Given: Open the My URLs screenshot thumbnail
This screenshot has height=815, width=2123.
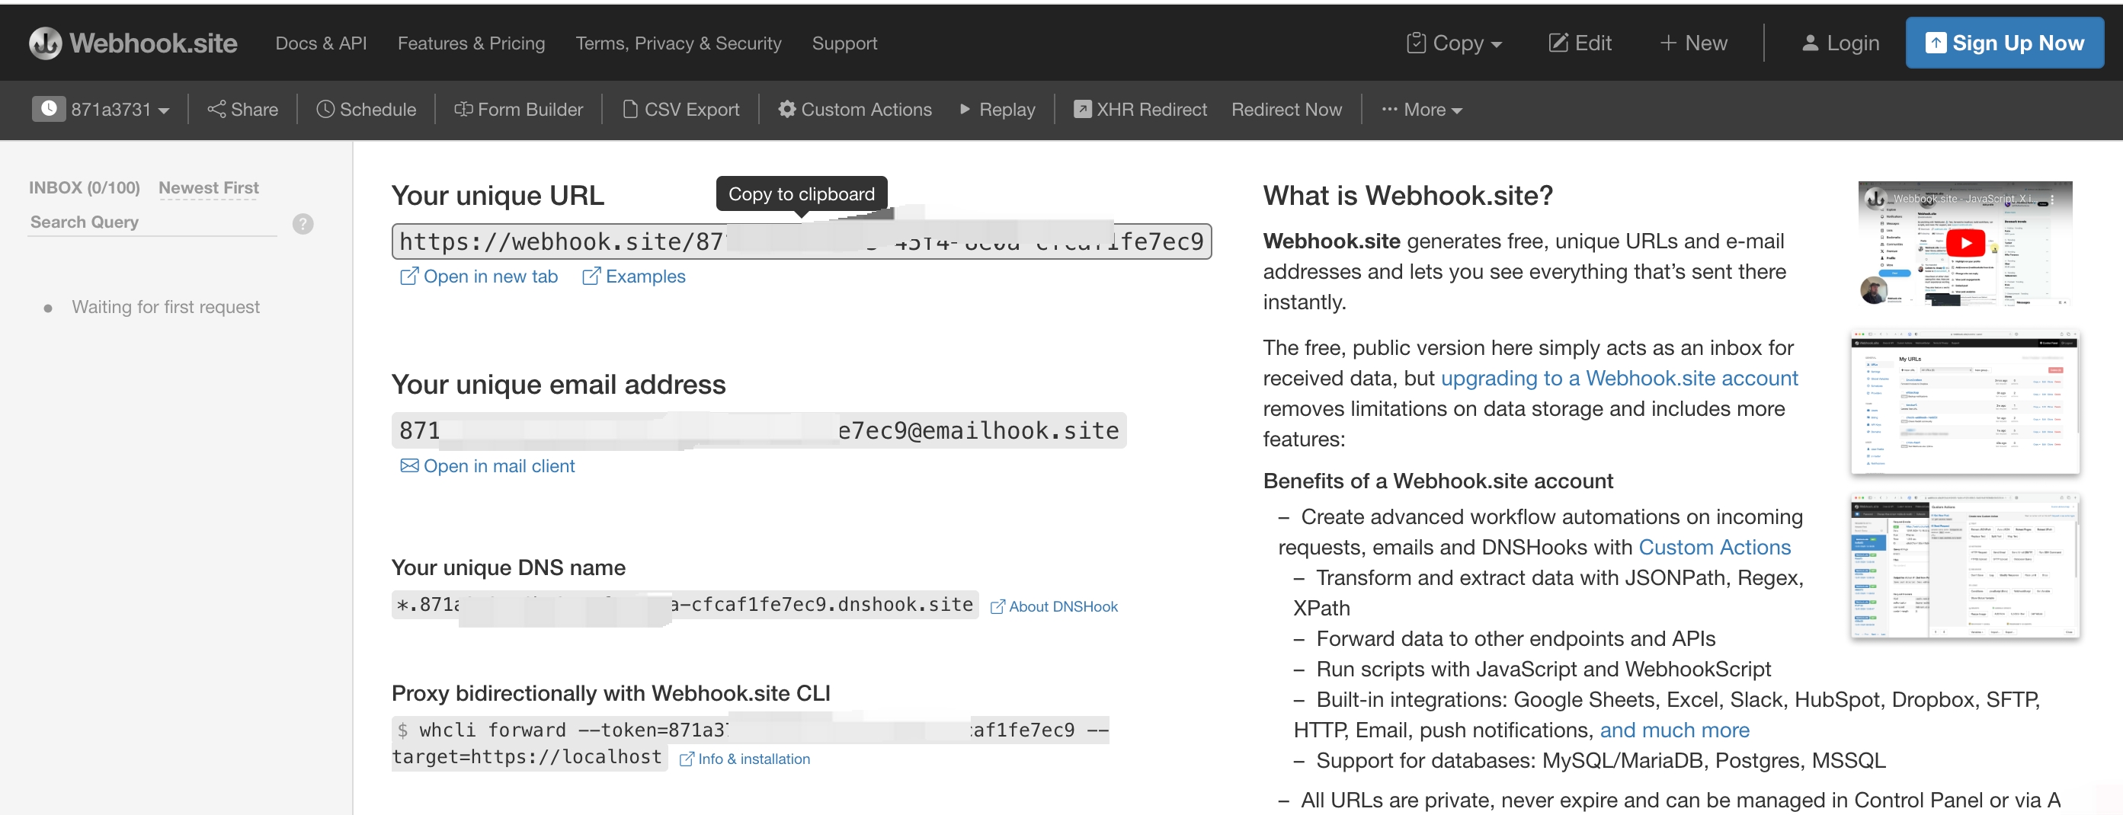Looking at the screenshot, I should coord(1964,402).
